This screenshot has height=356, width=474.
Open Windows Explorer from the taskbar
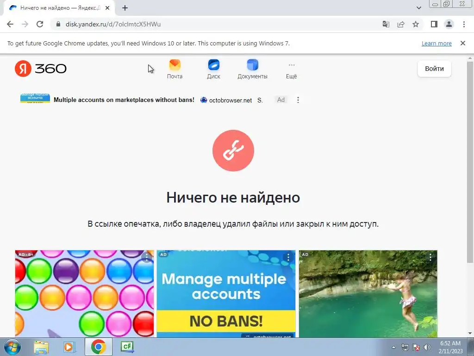click(x=41, y=347)
